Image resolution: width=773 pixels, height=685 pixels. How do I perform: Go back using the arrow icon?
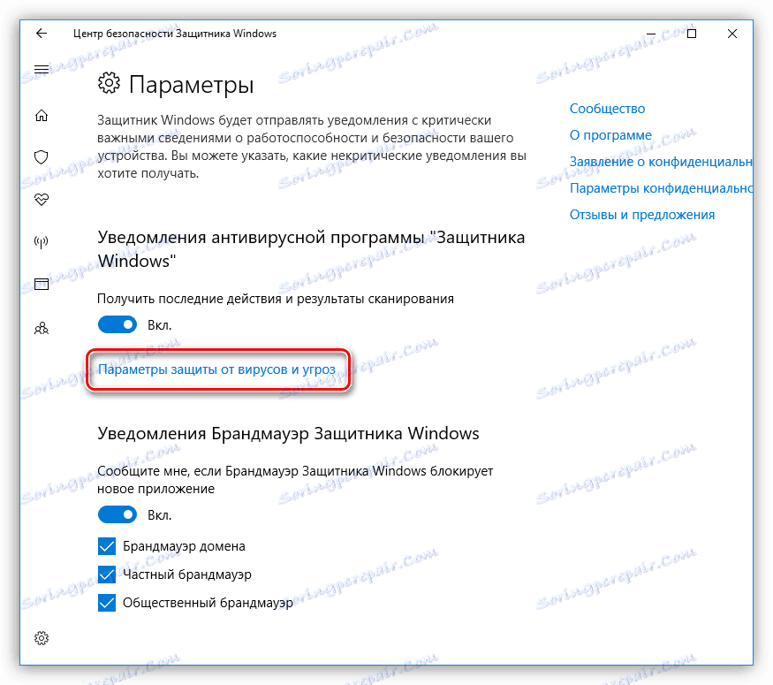41,34
